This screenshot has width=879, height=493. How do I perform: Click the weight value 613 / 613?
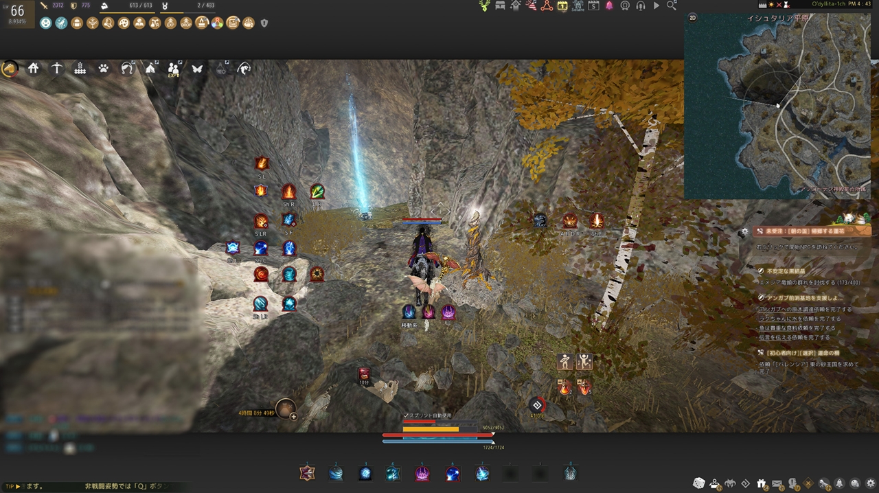140,5
